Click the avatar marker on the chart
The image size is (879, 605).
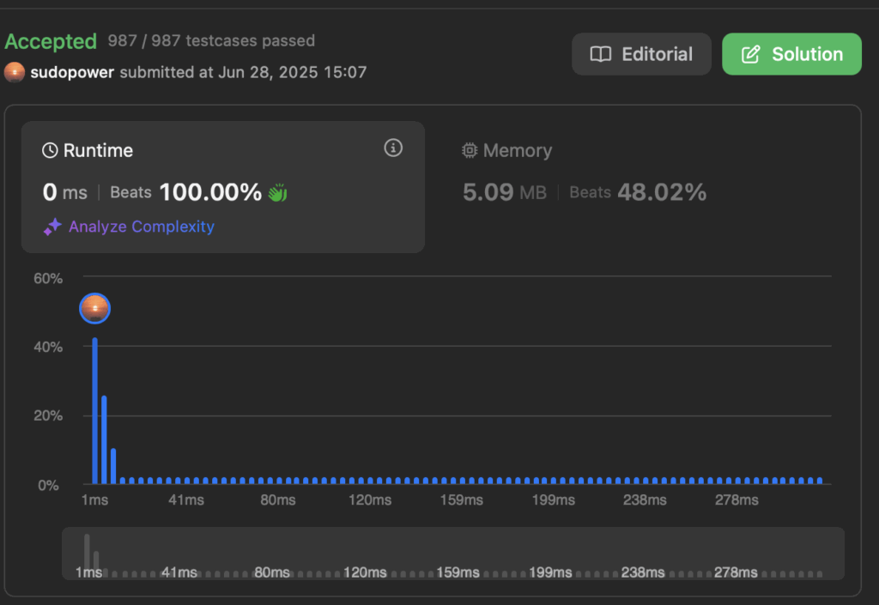coord(94,309)
